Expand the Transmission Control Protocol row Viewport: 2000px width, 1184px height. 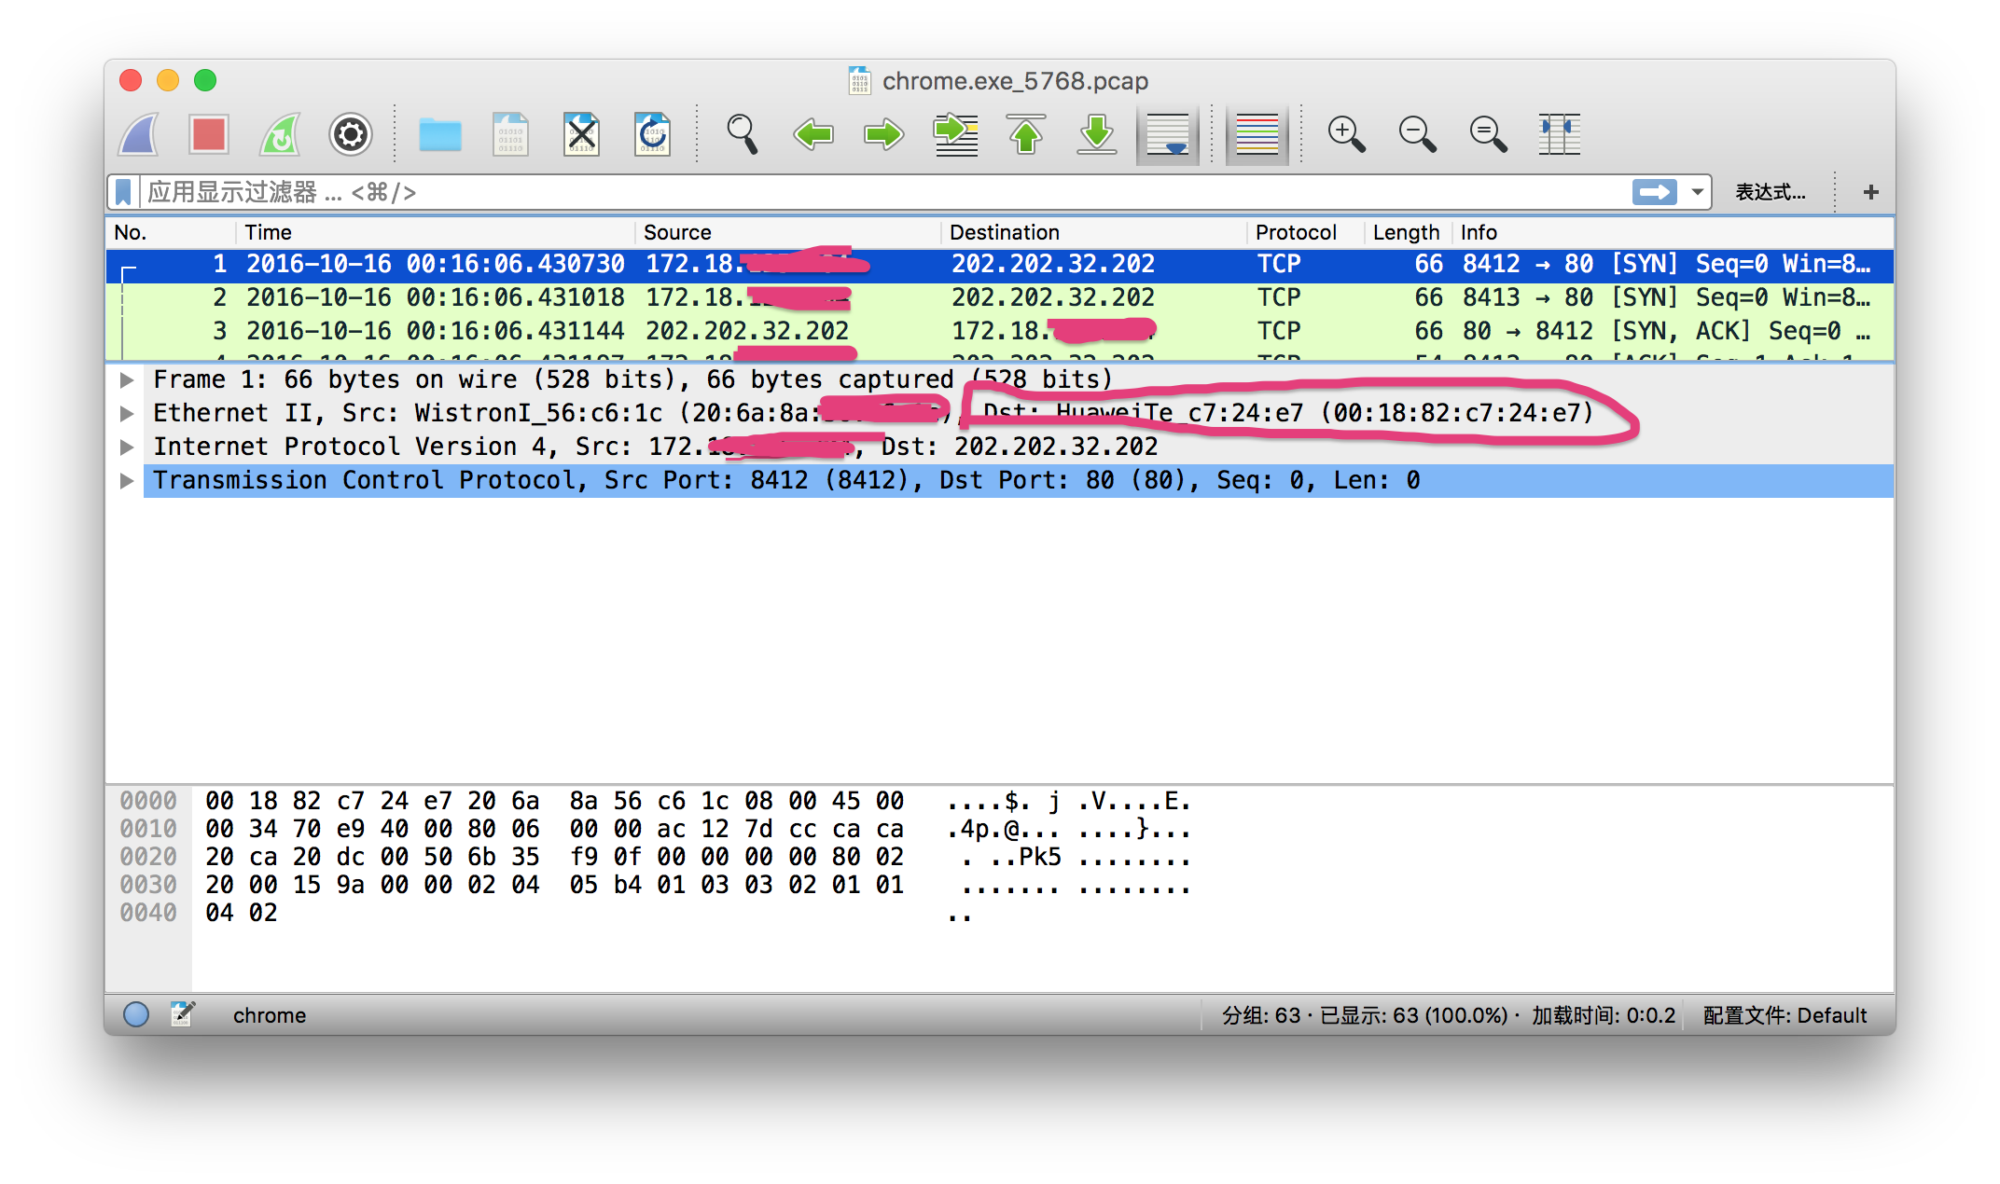pos(127,481)
